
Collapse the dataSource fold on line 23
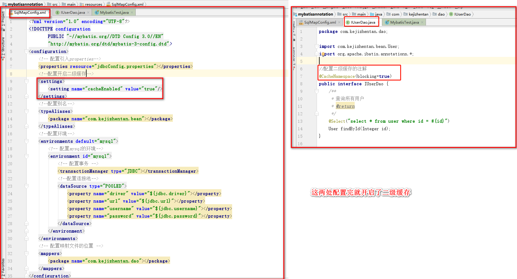26,186
